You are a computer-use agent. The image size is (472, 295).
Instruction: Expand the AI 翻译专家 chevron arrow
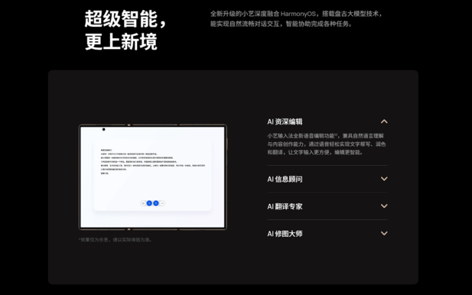pos(384,206)
